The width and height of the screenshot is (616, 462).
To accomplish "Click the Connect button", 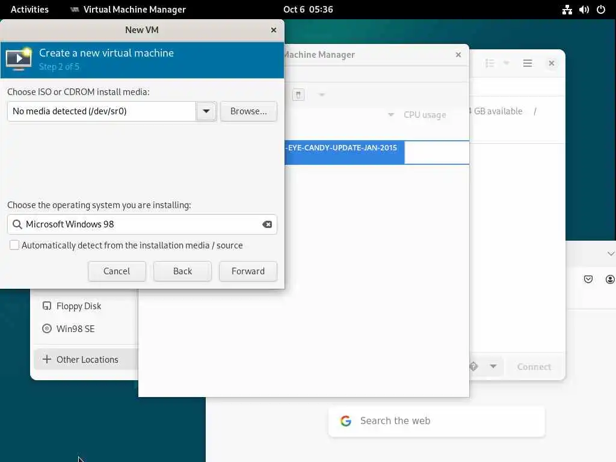I will [x=534, y=366].
